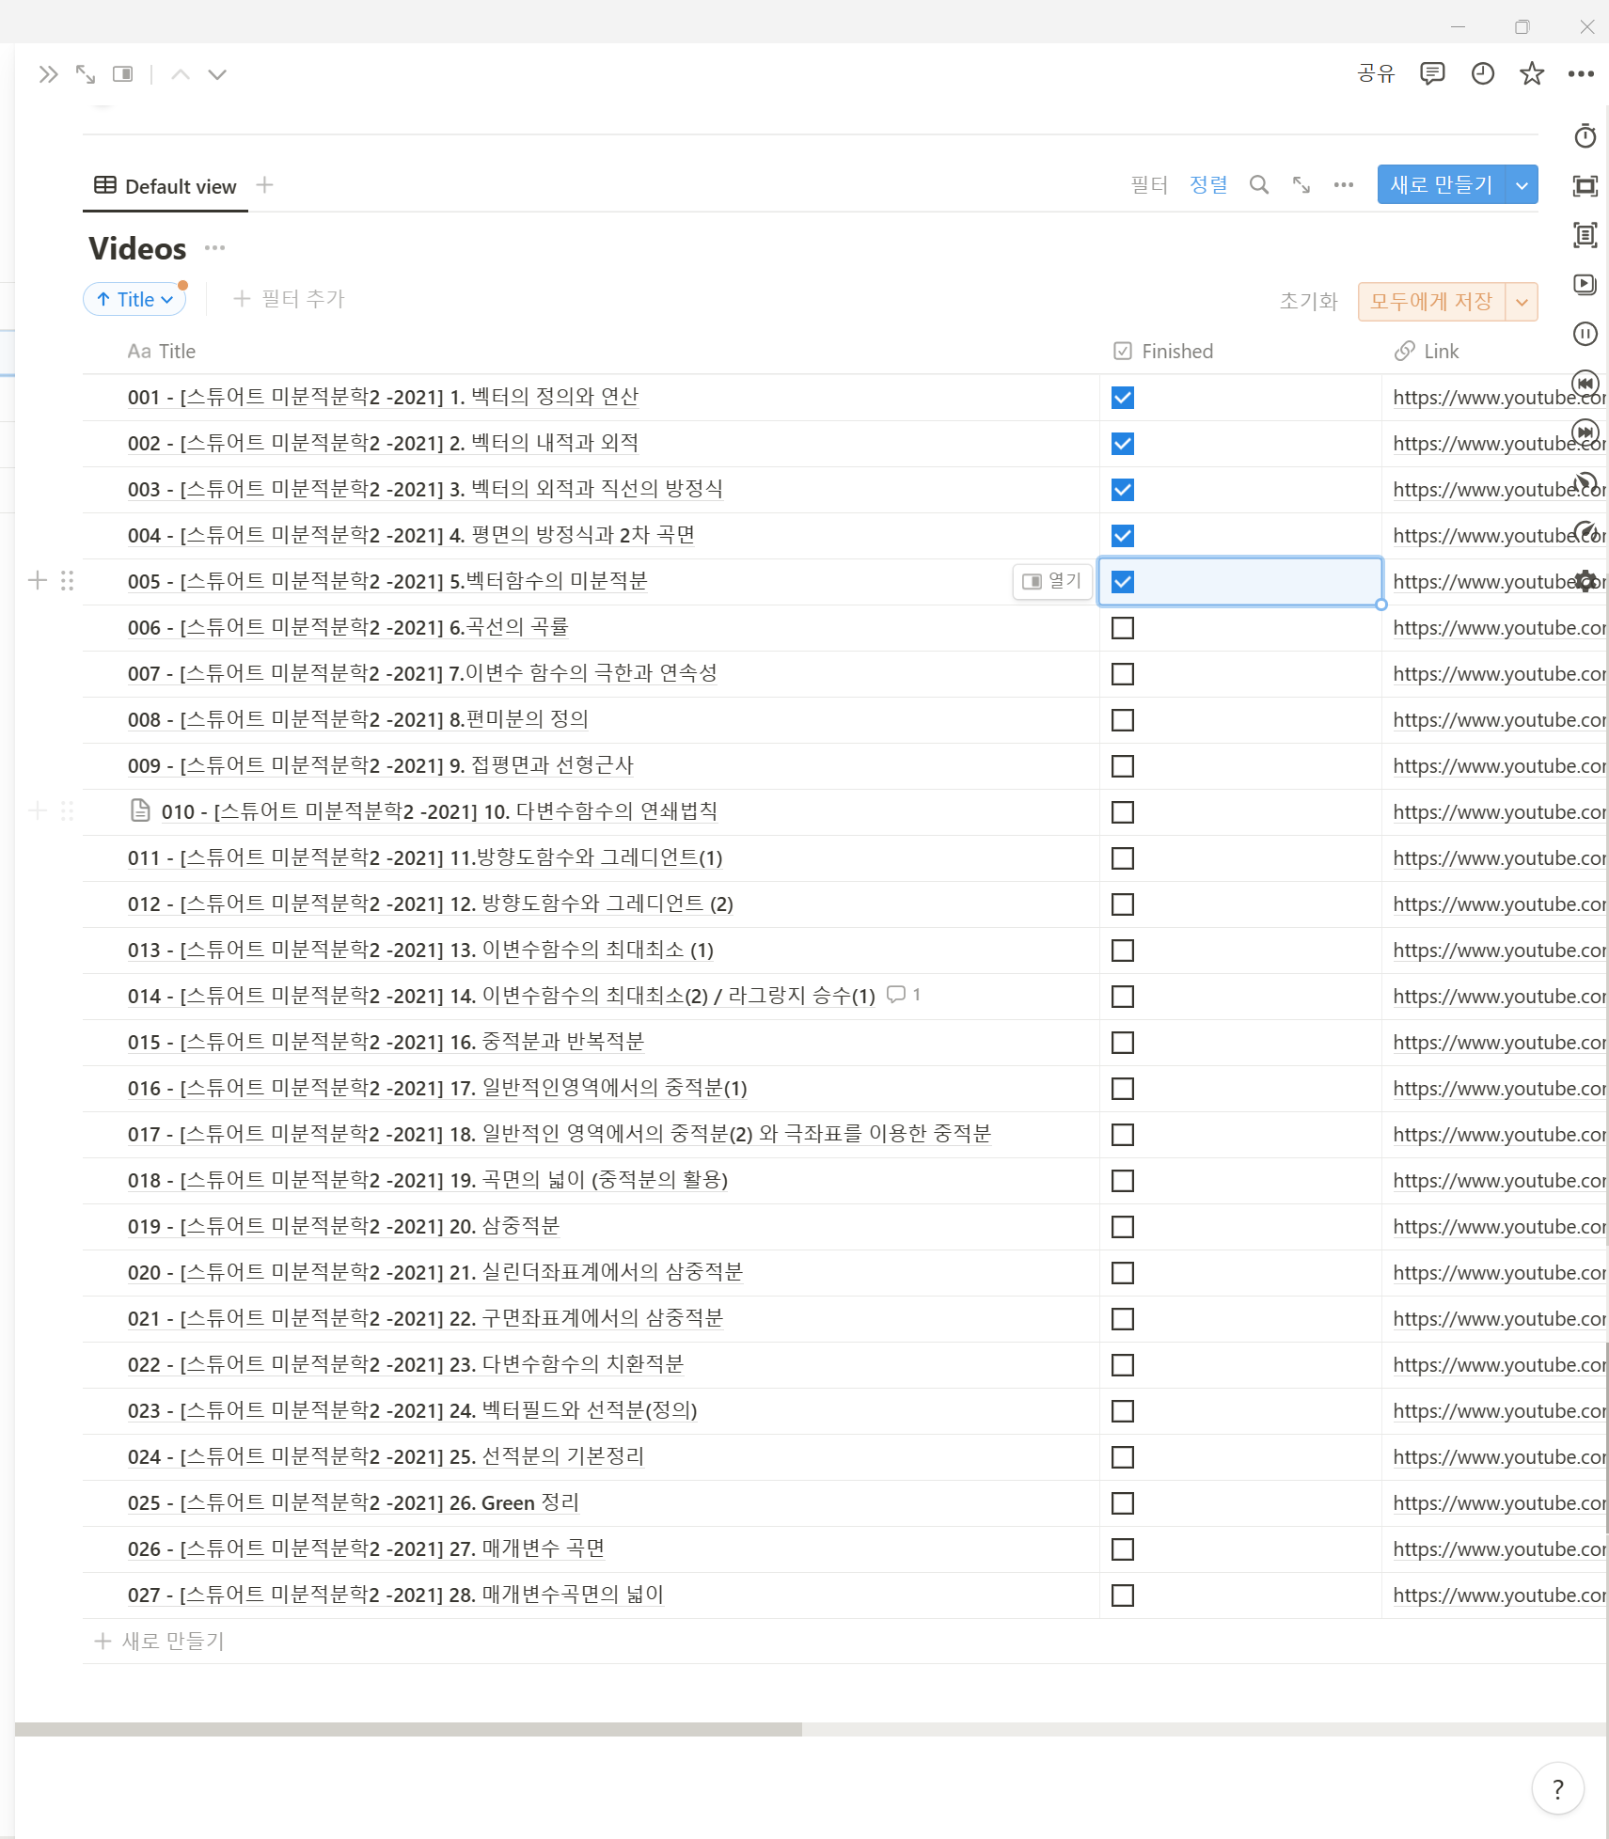
Task: Click the horizontal scrollbar below table
Action: point(408,1729)
